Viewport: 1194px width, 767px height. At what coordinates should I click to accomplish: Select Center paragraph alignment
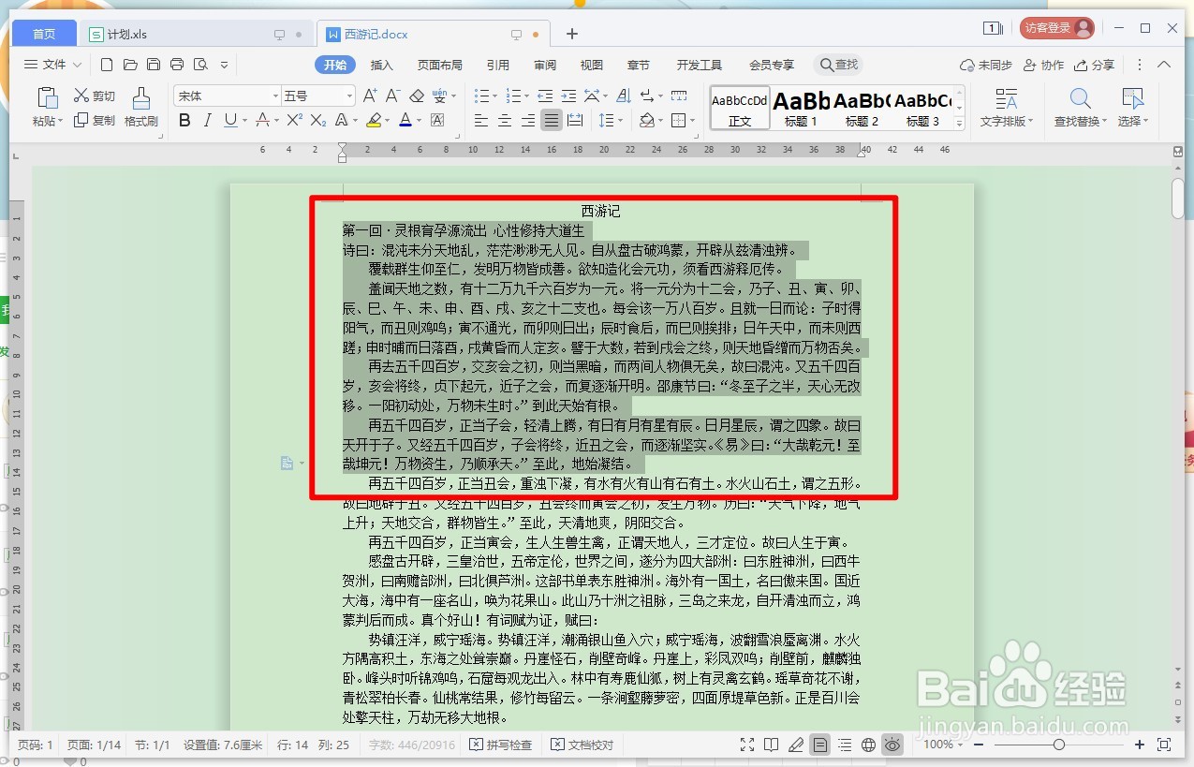[x=505, y=120]
